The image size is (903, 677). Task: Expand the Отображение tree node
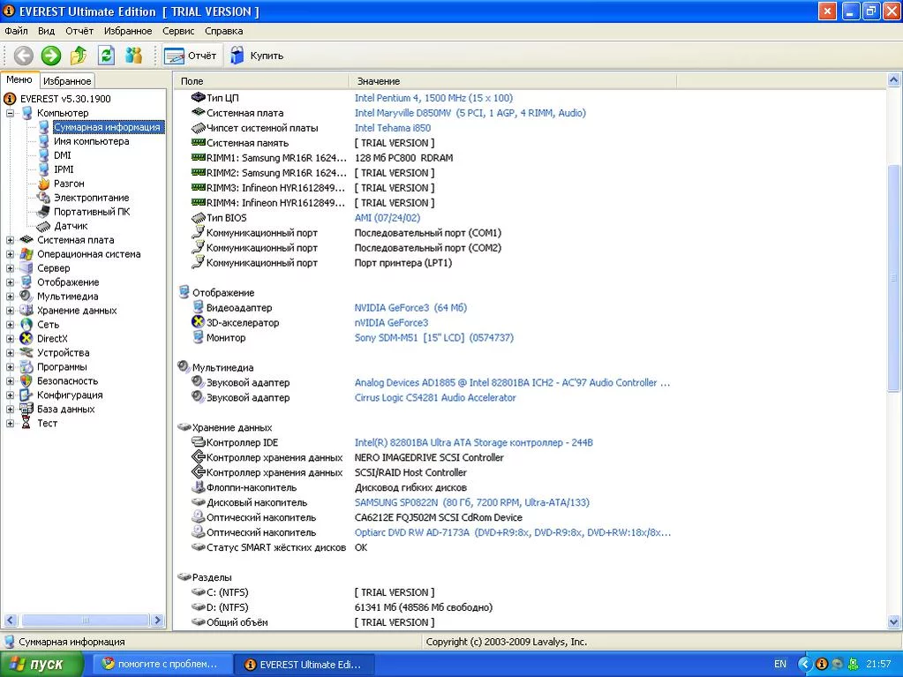[x=10, y=282]
